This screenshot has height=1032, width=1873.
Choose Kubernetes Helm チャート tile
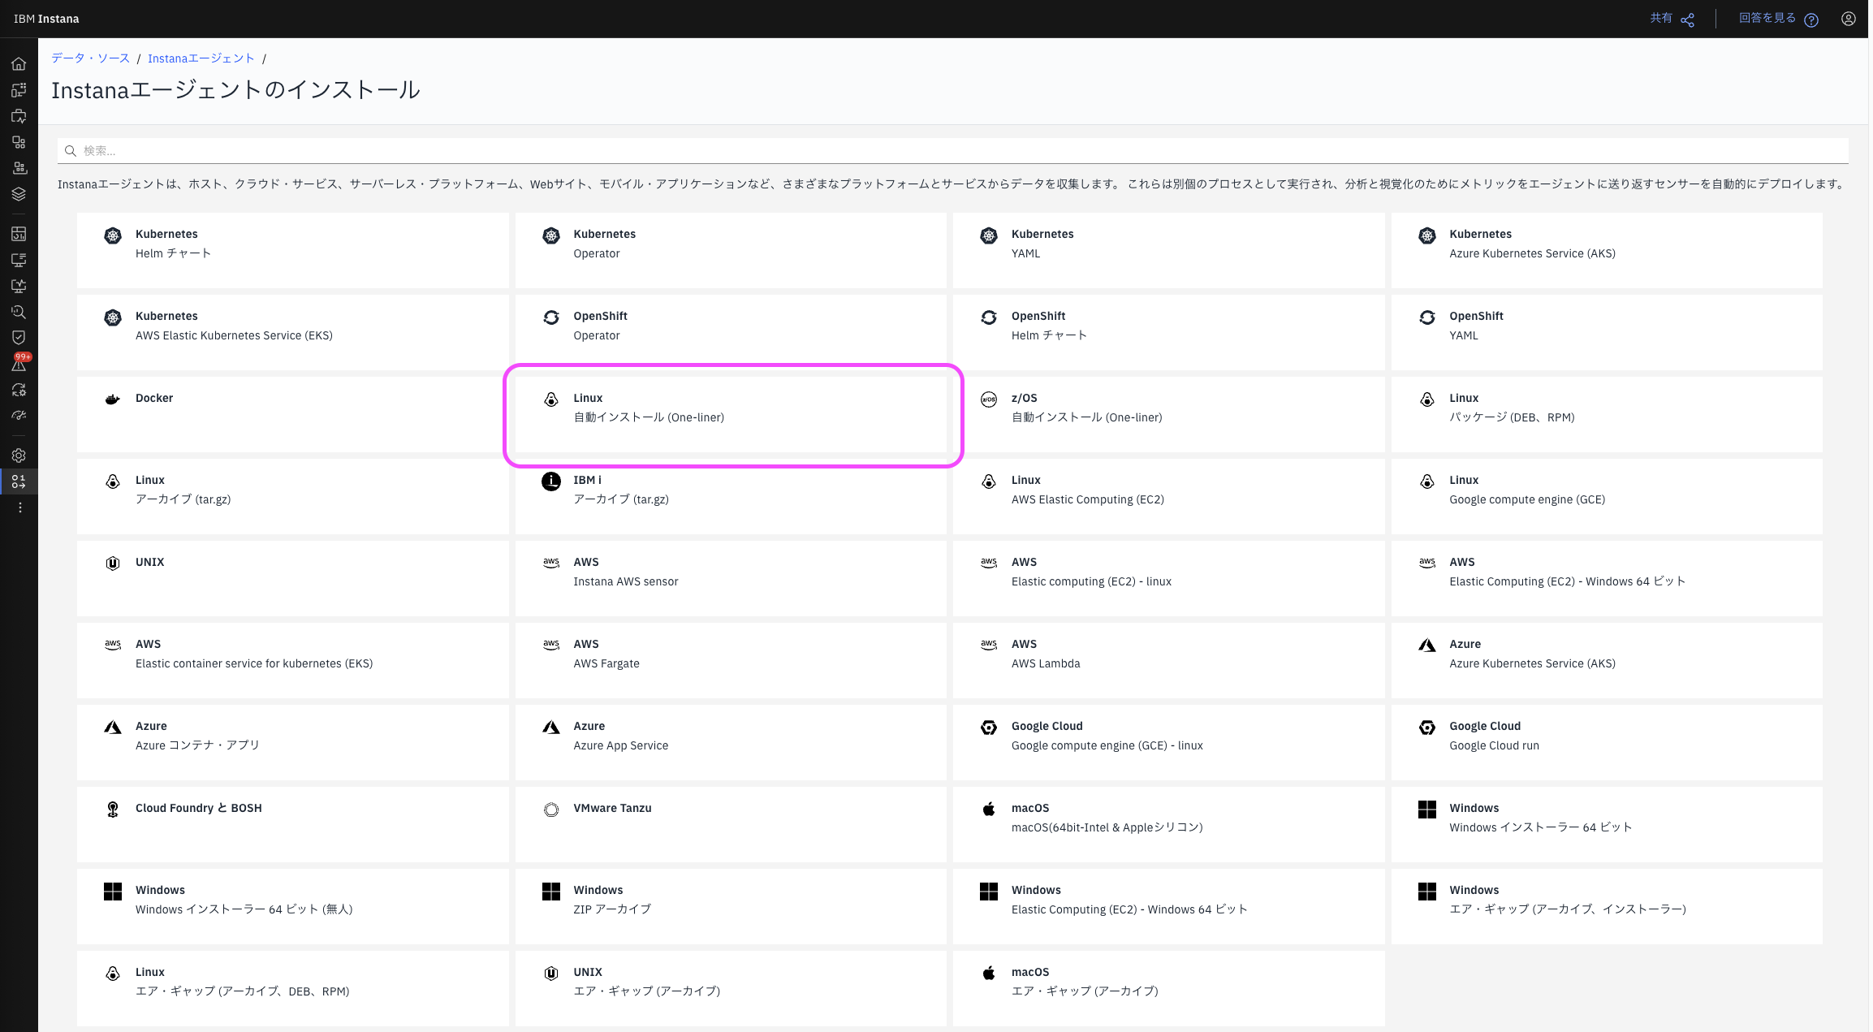292,250
